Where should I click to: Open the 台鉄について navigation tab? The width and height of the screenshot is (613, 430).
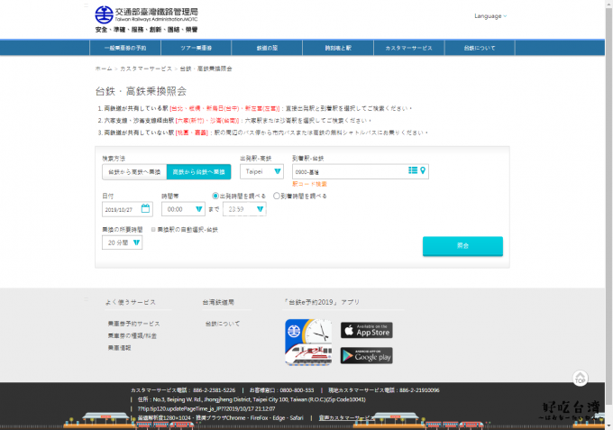point(480,47)
